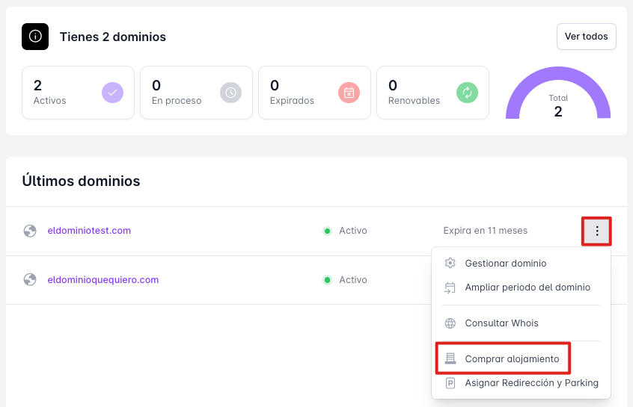Click the gray clock icon for En proceso

(230, 93)
